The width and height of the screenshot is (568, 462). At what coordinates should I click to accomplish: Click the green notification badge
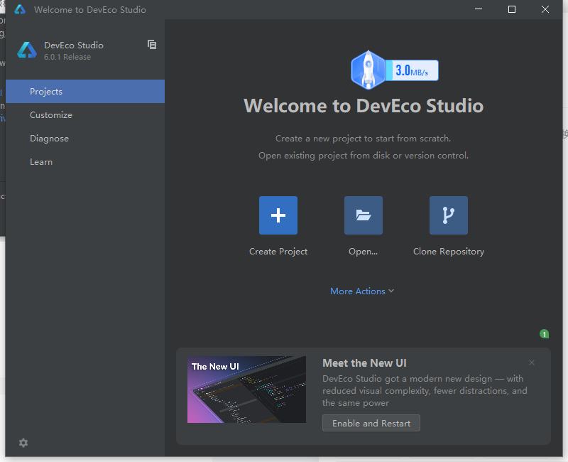click(x=544, y=333)
